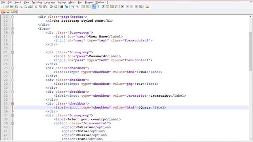Viewport: 253px width, 142px height.
Task: Open the User Defined Language icon
Action: pyautogui.click(x=107, y=7)
